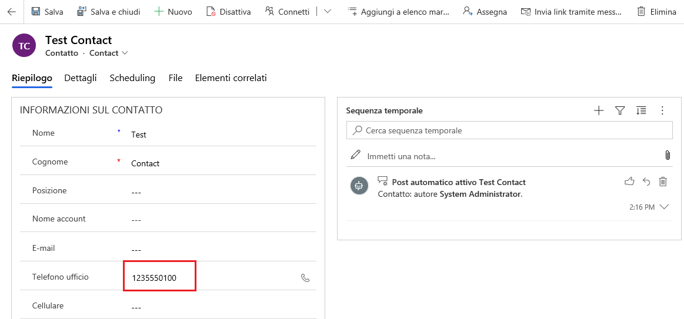Attach a file using paperclip icon
The height and width of the screenshot is (319, 684).
[x=668, y=155]
